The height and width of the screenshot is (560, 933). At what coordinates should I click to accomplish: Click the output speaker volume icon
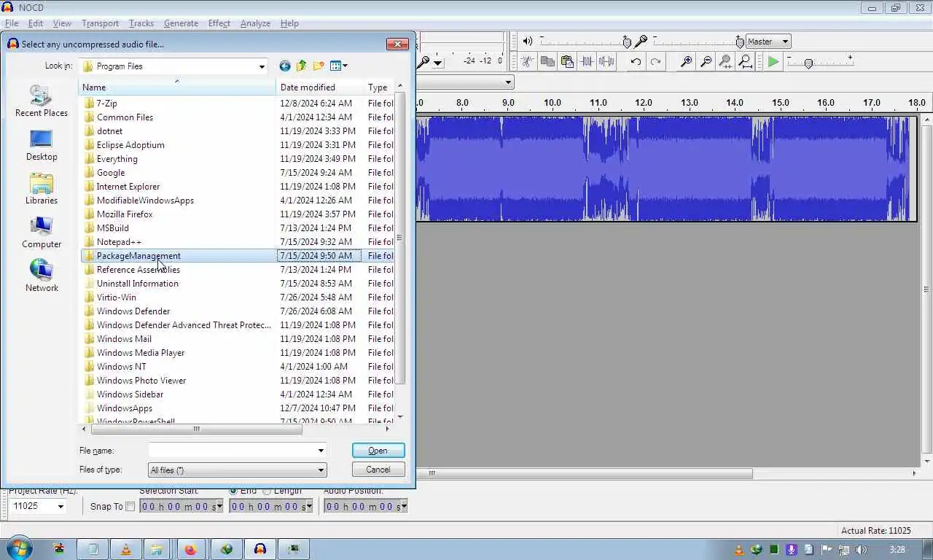(528, 42)
